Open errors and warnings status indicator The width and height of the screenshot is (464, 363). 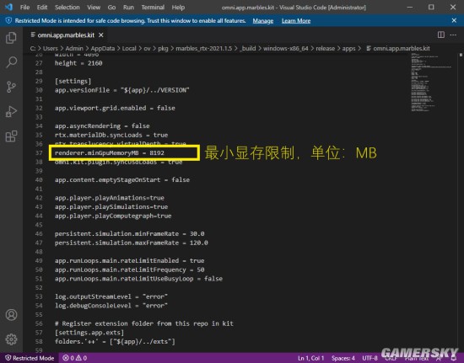click(x=75, y=358)
